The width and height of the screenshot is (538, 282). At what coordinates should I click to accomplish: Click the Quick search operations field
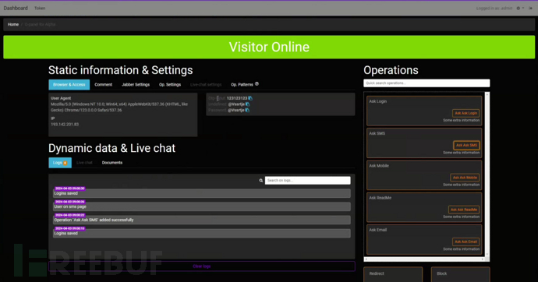coord(427,83)
